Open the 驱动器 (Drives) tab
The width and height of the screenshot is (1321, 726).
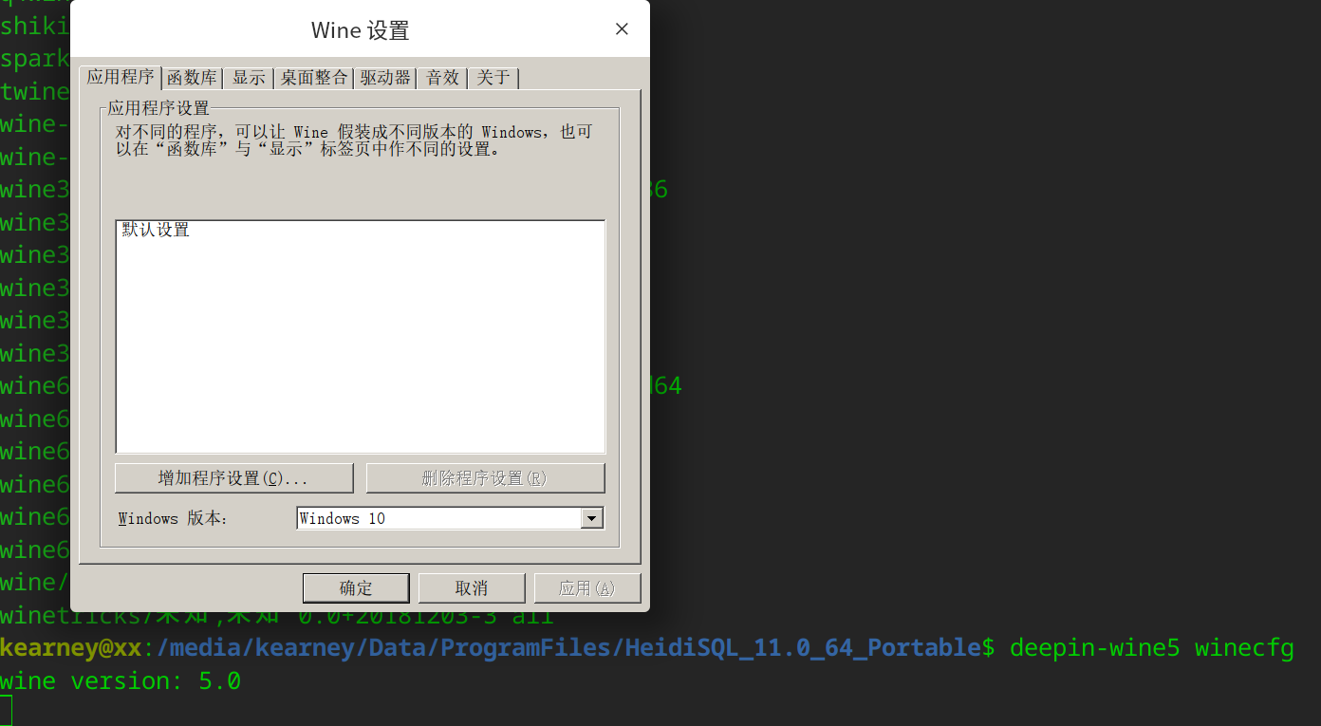coord(385,78)
